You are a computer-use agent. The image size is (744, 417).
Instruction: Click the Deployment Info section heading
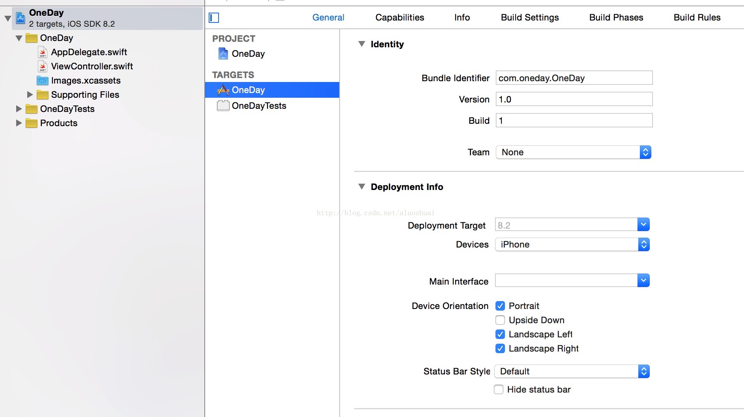click(407, 187)
